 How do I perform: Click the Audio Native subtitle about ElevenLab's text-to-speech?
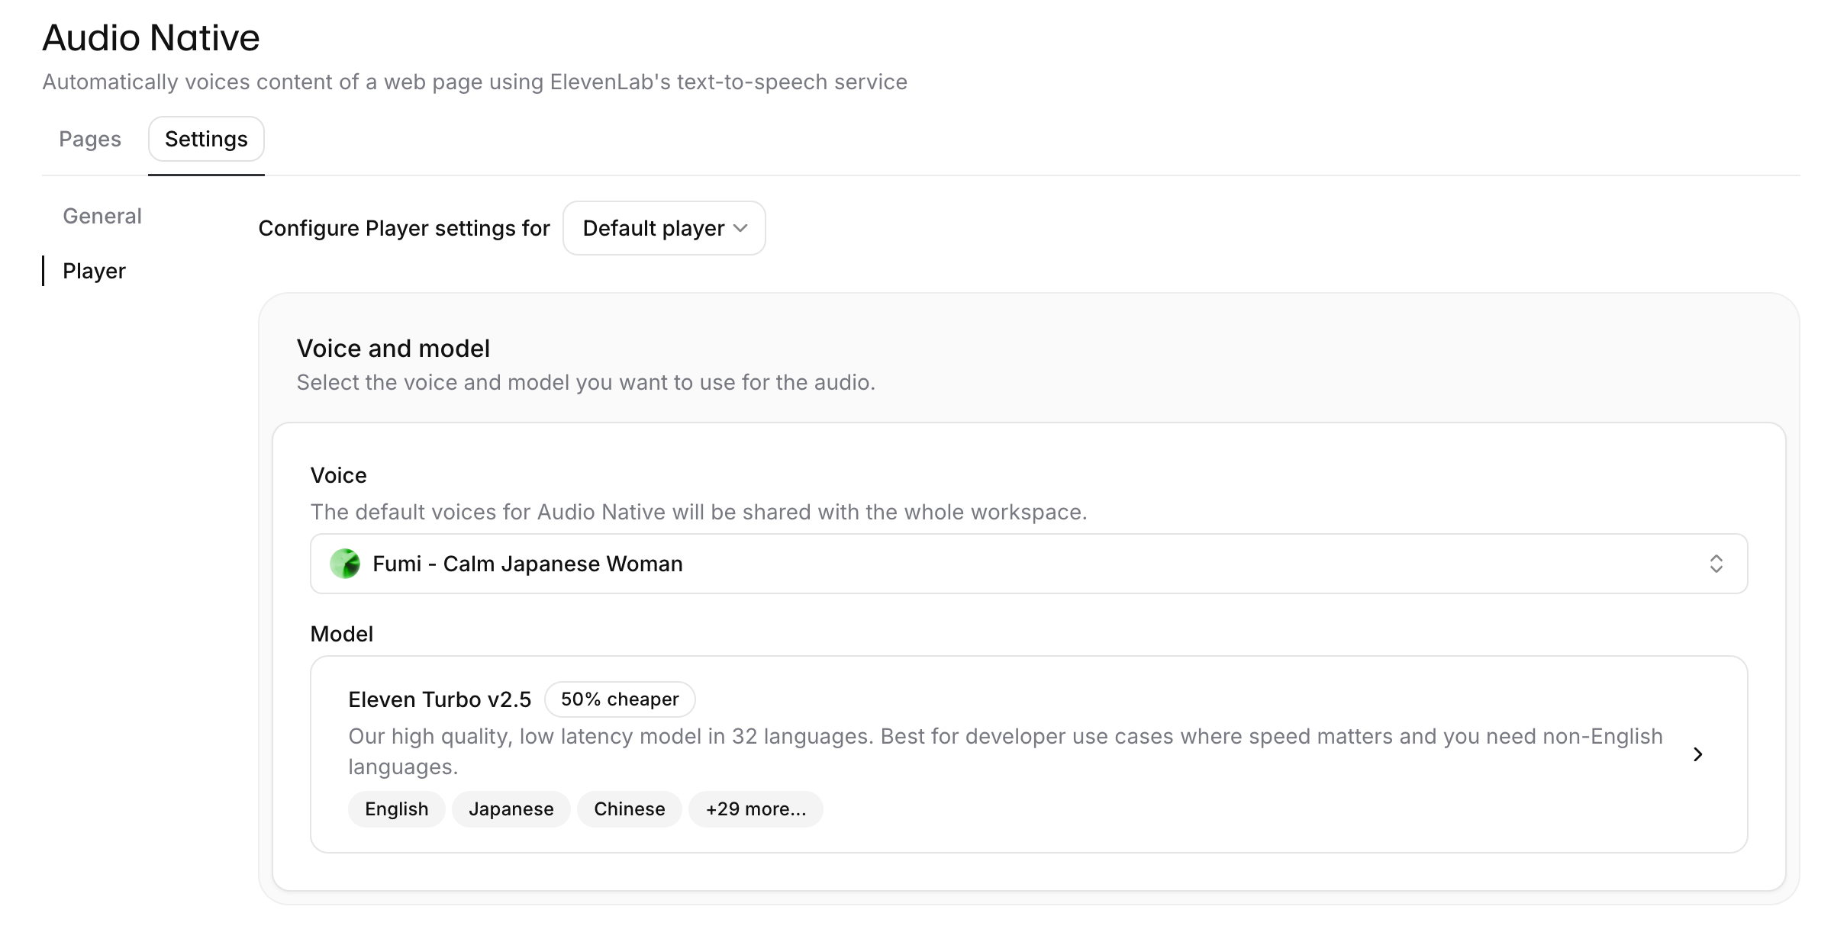coord(475,82)
